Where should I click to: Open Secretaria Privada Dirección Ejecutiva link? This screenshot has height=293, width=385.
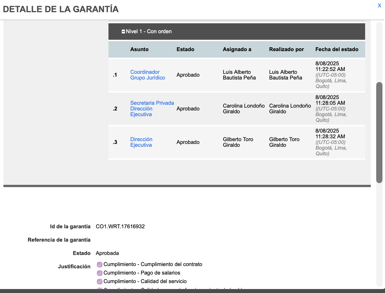(152, 109)
